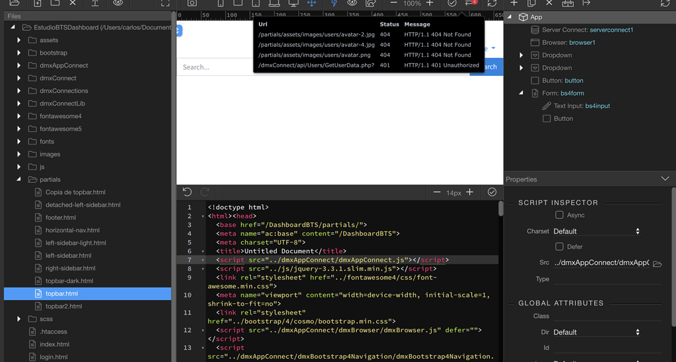Click the hierarchy structure icon in App toolbar
Image resolution: width=676 pixels, height=362 pixels.
[x=568, y=3]
